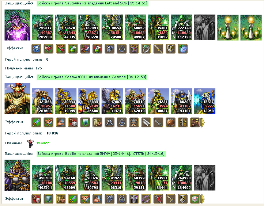Click the purple circlet effect in Basilio's row
This screenshot has height=206, width=264.
pos(146,199)
